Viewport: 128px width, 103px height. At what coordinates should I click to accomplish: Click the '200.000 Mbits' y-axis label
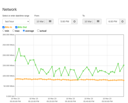(x=8, y=55)
